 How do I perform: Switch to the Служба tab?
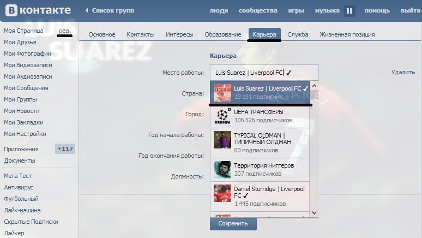(x=298, y=34)
